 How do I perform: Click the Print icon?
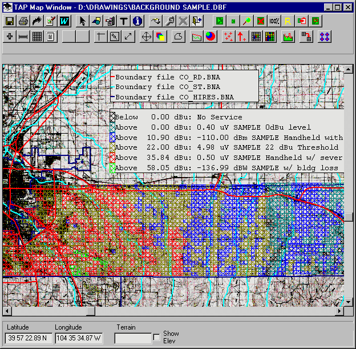pyautogui.click(x=23, y=21)
